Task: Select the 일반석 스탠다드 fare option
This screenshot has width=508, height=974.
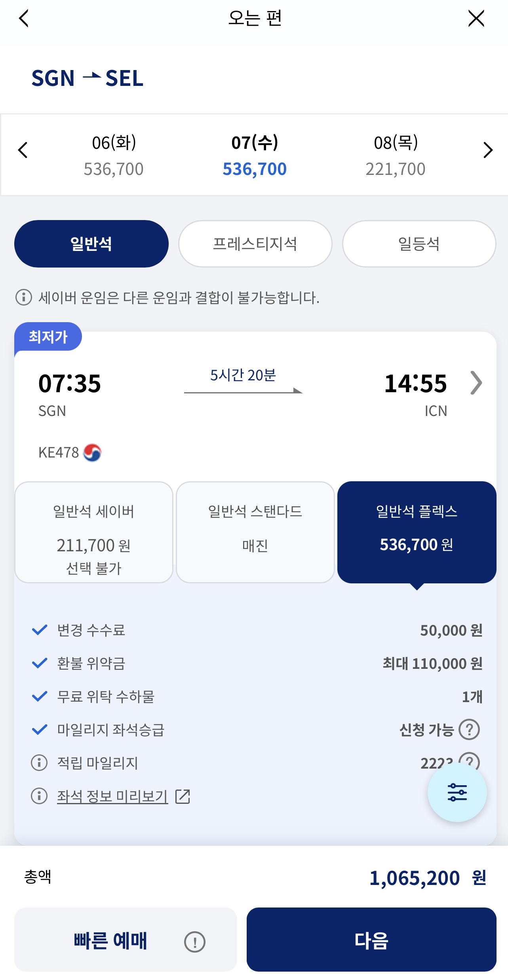Action: tap(255, 532)
